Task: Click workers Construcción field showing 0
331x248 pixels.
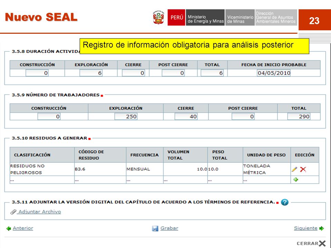Action: coord(49,116)
